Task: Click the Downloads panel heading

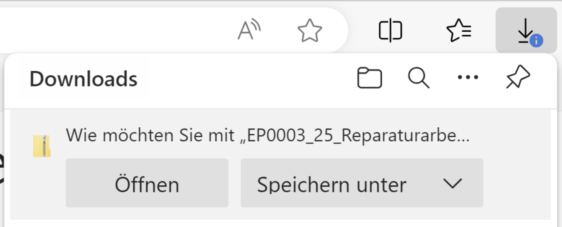Action: point(83,79)
